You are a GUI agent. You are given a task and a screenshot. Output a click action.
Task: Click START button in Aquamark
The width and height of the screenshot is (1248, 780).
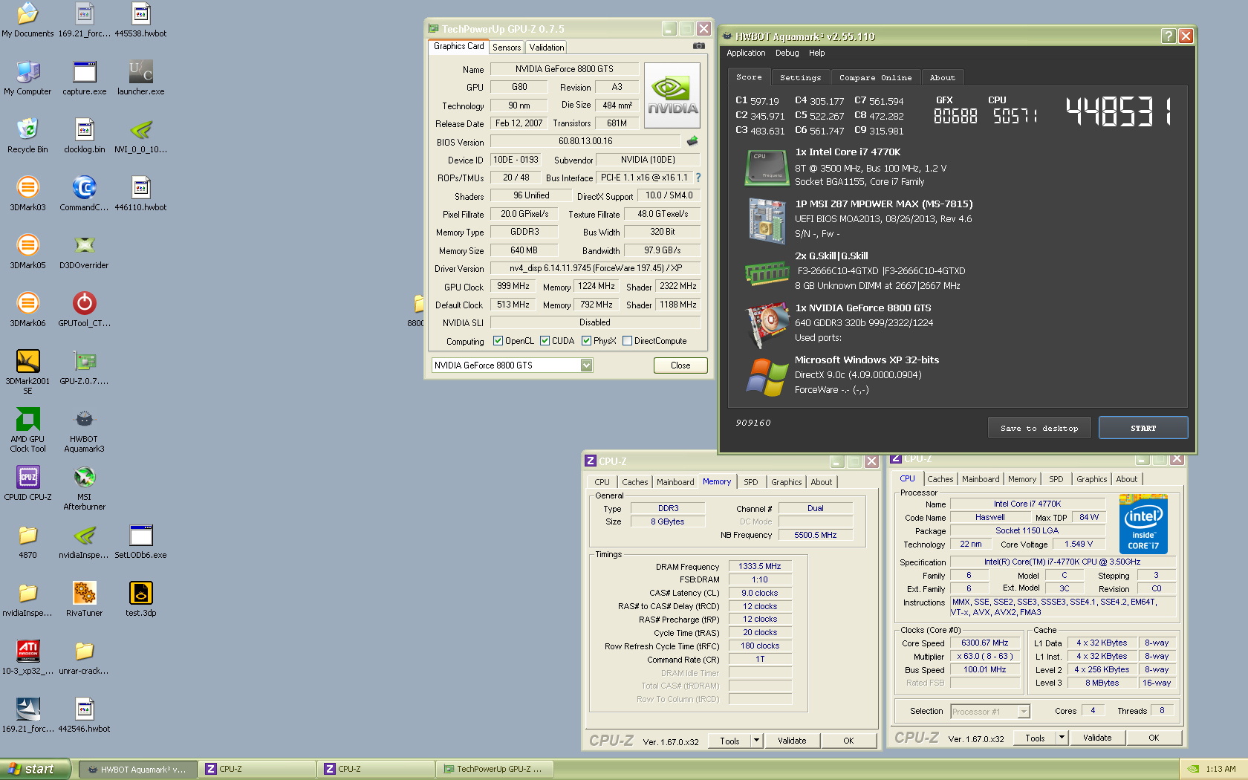coord(1143,428)
